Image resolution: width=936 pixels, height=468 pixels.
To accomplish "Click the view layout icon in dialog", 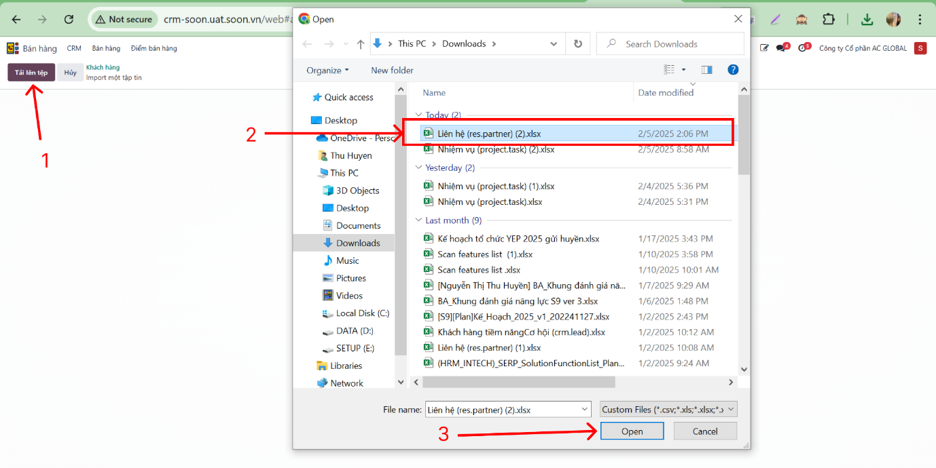I will coord(670,70).
